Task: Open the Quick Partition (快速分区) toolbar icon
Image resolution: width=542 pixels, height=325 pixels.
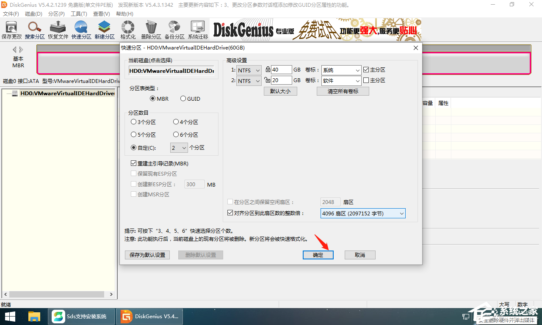Action: (x=81, y=30)
